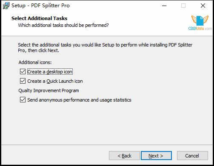Click the greyed-out maximize button

[x=183, y=6]
